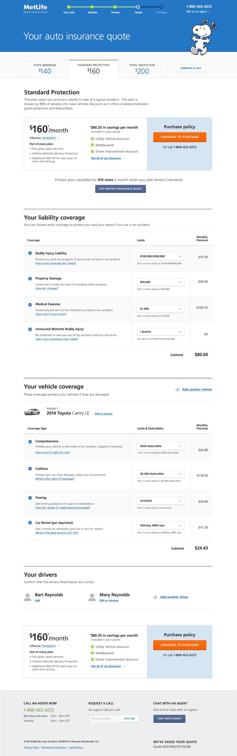Open the Uninsured Motorist 'I decline' dropdown
The height and width of the screenshot is (756, 237).
(160, 332)
